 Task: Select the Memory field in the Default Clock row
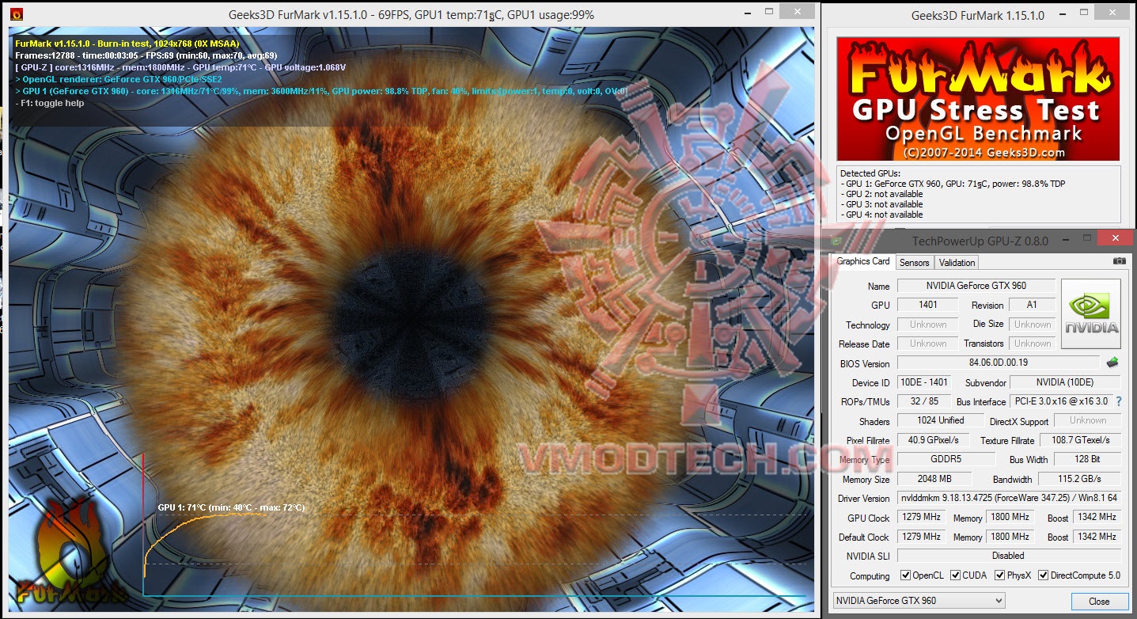click(x=1010, y=537)
